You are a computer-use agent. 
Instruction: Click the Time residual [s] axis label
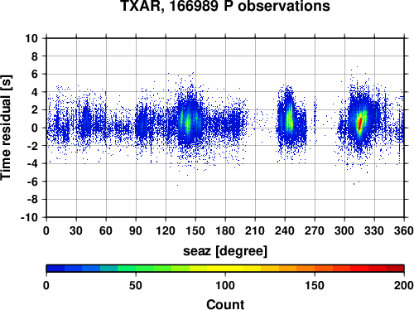click(x=6, y=128)
